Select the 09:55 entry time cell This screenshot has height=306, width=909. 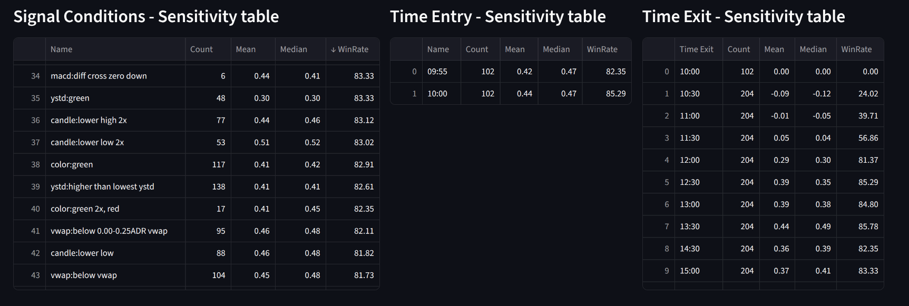click(437, 72)
